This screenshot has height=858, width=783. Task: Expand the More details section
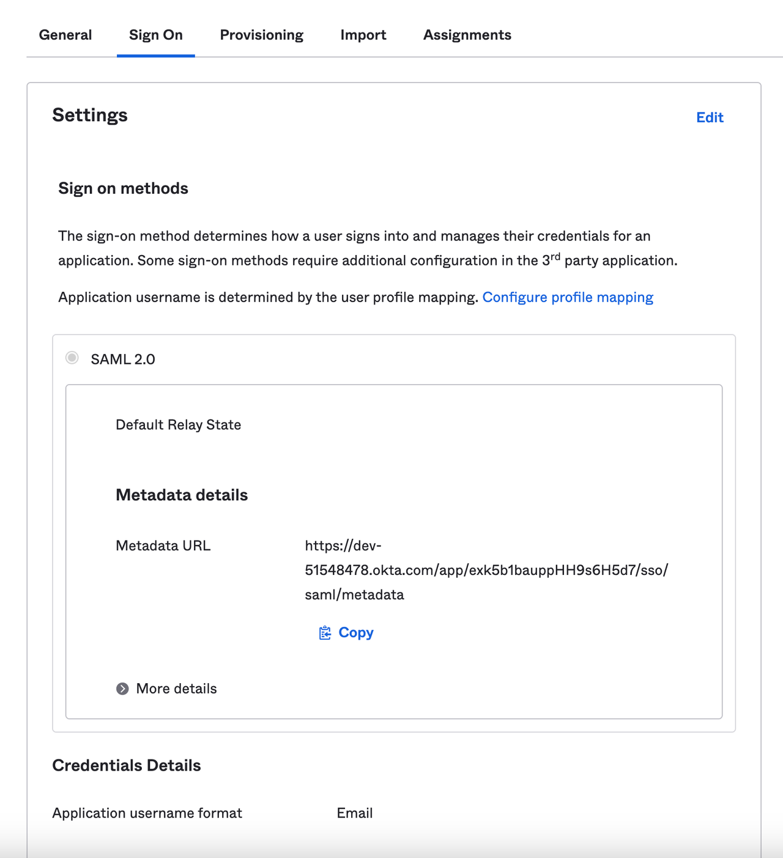pyautogui.click(x=176, y=689)
